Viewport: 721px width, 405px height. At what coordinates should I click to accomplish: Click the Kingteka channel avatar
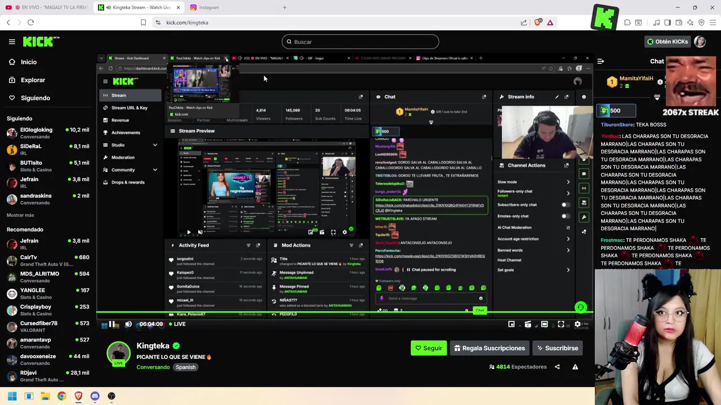tap(118, 353)
